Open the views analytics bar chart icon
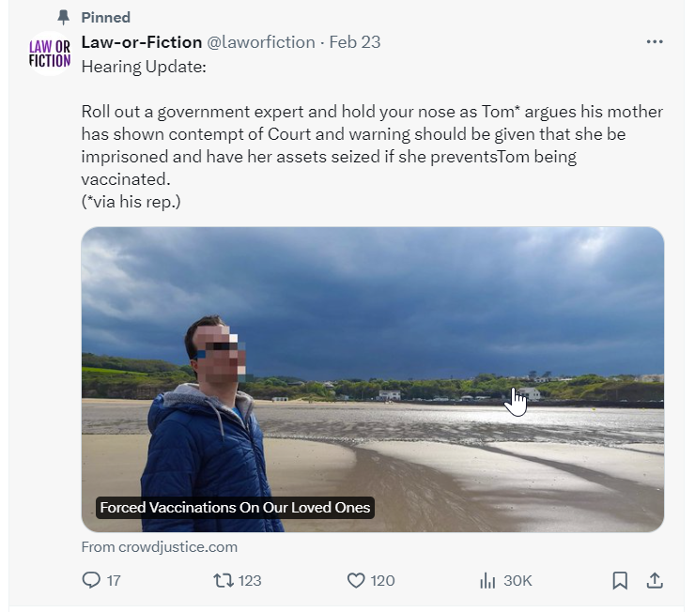 point(487,580)
